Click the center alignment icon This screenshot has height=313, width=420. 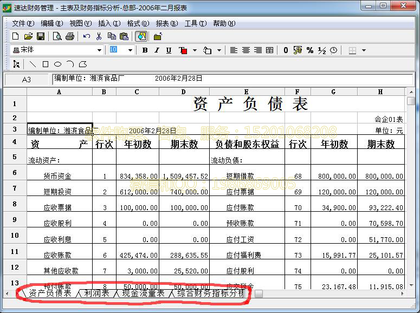[245, 50]
